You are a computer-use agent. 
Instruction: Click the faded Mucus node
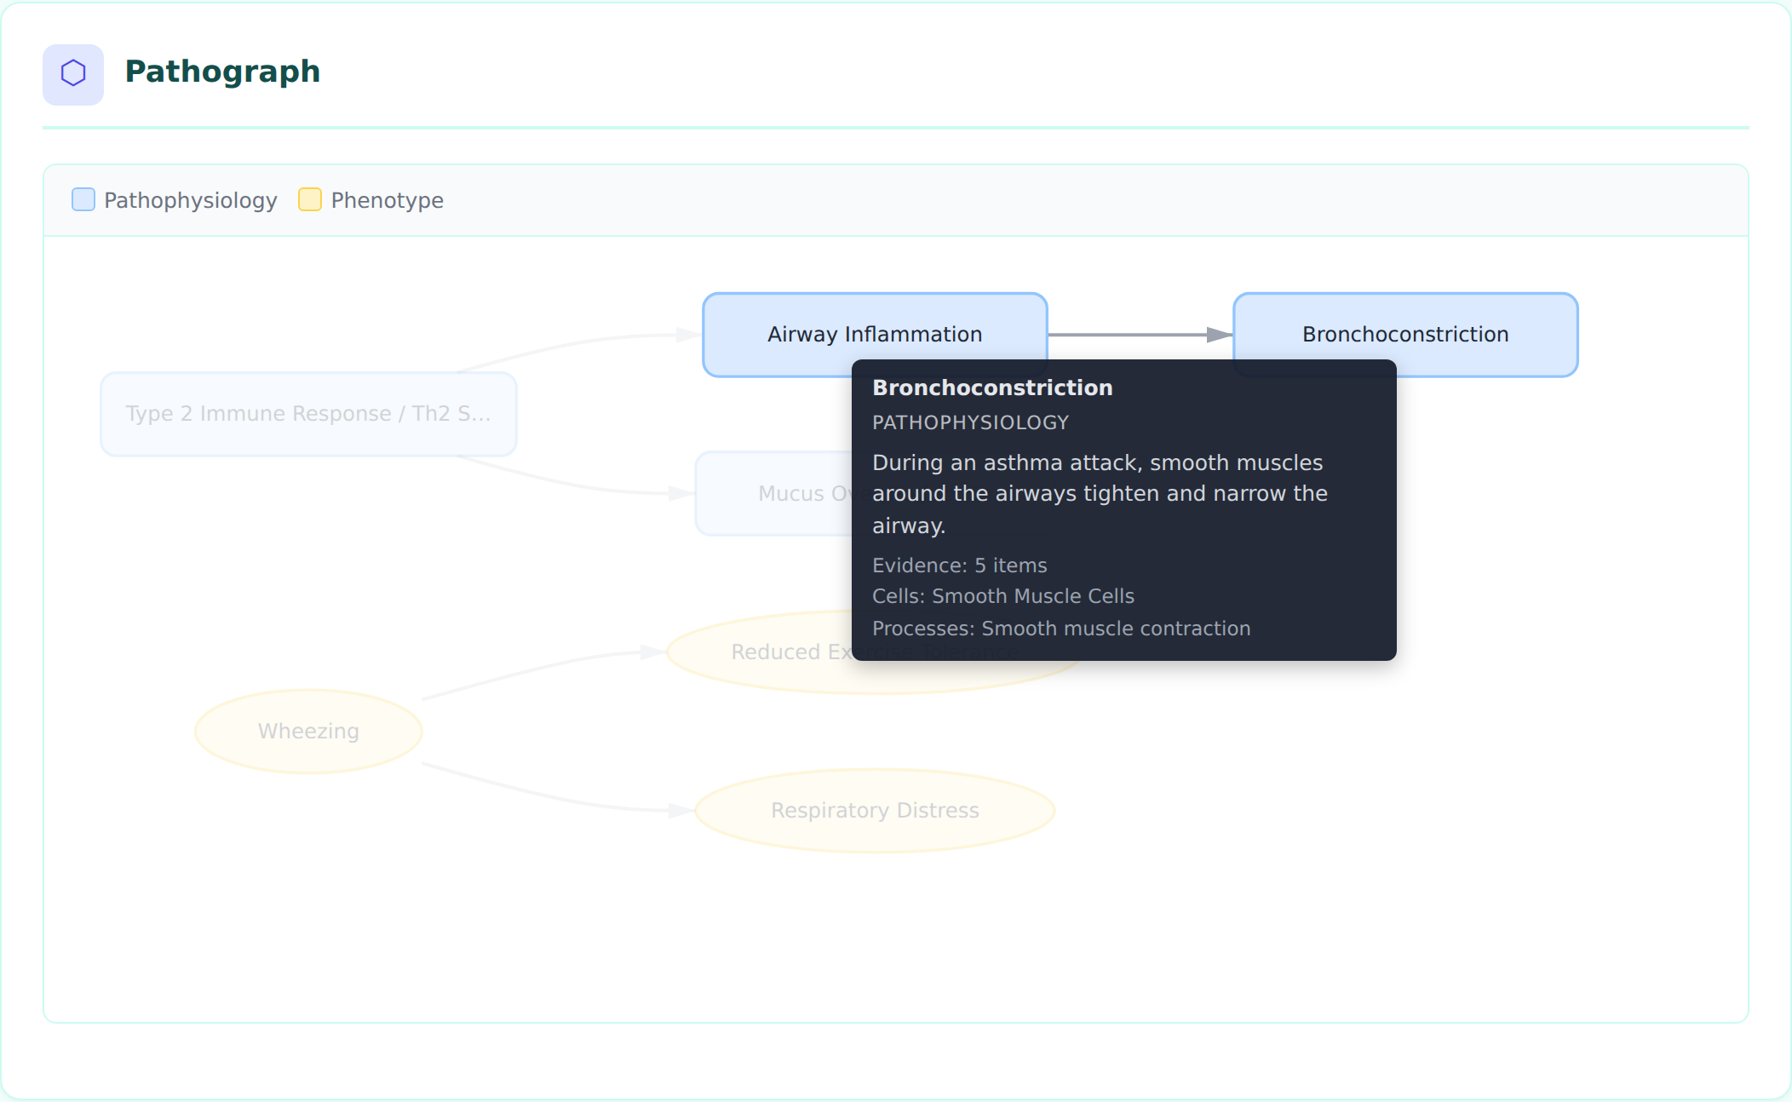(773, 494)
